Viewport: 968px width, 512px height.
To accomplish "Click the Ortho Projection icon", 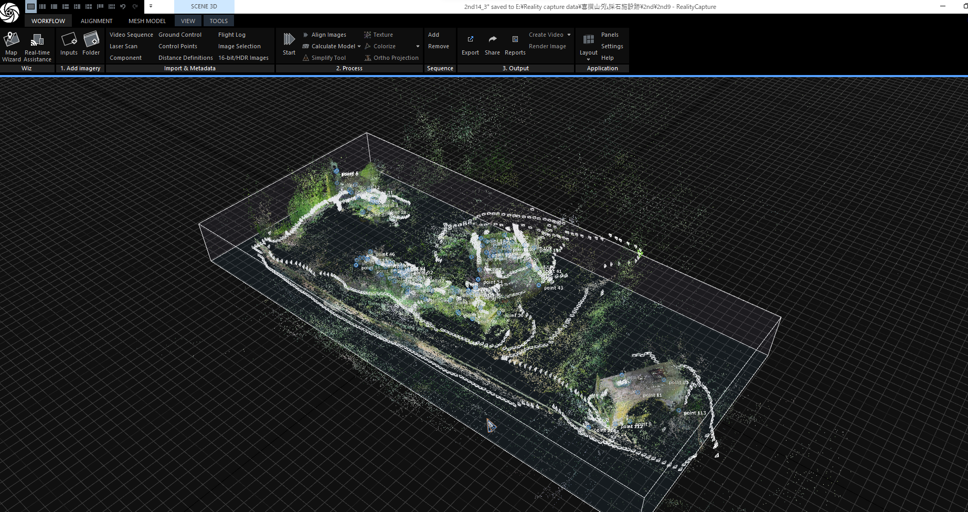I will [x=368, y=58].
